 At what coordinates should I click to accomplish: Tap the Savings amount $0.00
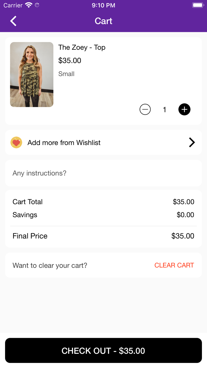185,215
